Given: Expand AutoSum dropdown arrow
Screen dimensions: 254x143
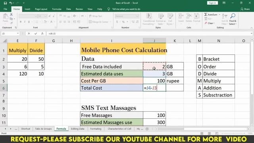Looking at the screenshot, I should coord(219,15).
